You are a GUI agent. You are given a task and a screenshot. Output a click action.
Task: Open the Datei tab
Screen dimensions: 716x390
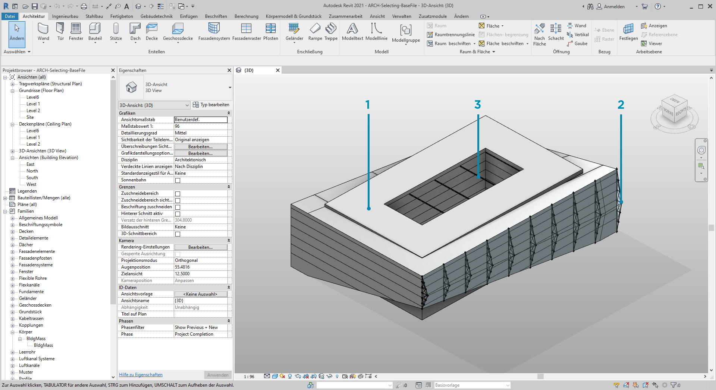pyautogui.click(x=10, y=16)
